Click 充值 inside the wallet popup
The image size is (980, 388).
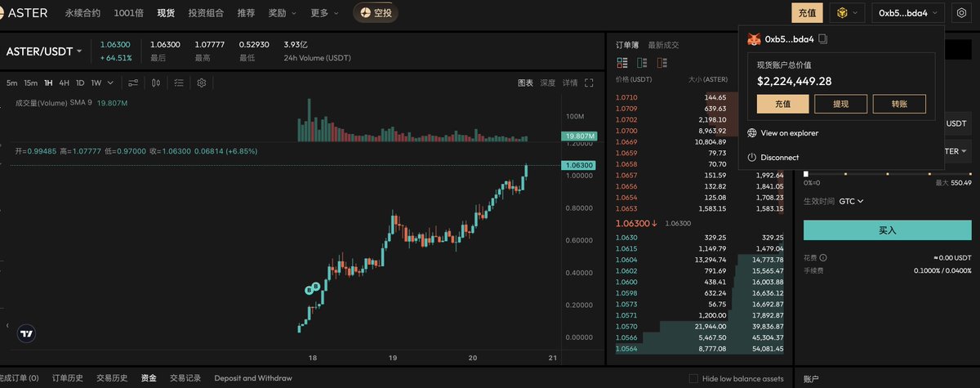pyautogui.click(x=783, y=104)
